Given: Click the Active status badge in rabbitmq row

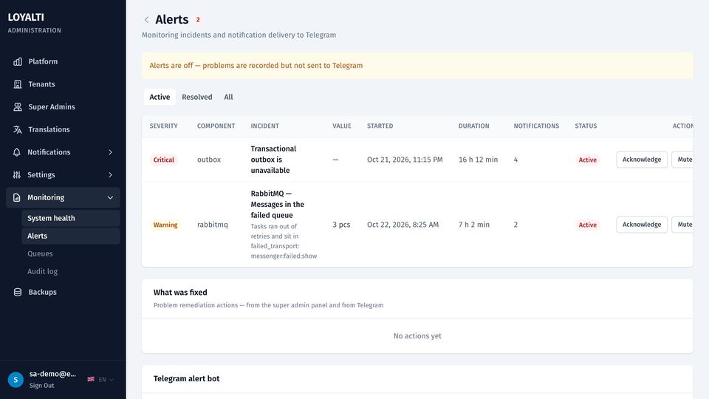Looking at the screenshot, I should click(x=587, y=225).
